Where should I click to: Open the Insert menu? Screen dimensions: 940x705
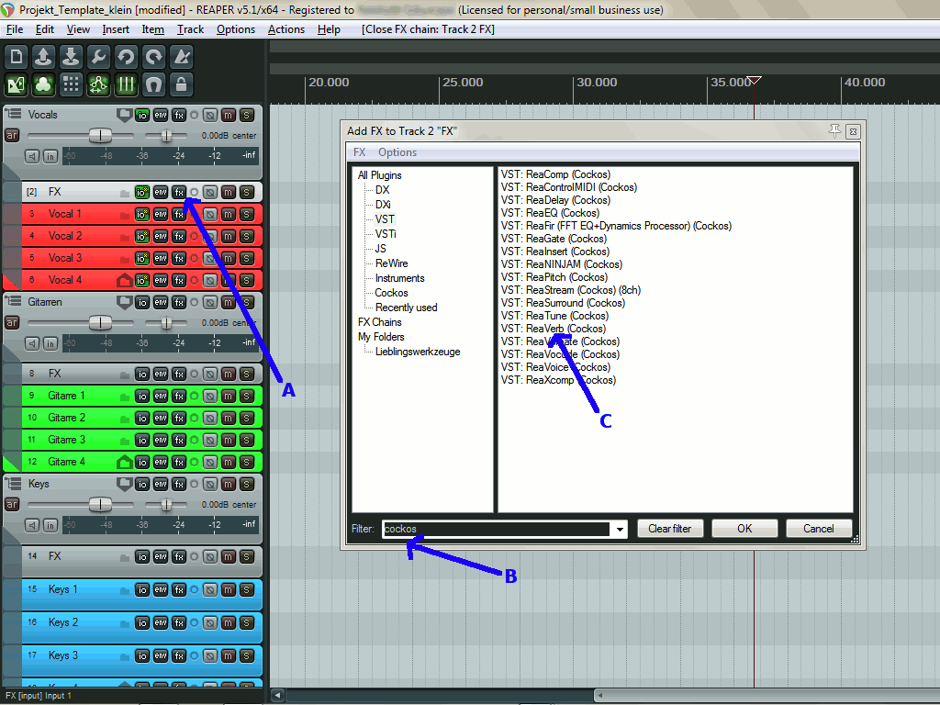[116, 29]
